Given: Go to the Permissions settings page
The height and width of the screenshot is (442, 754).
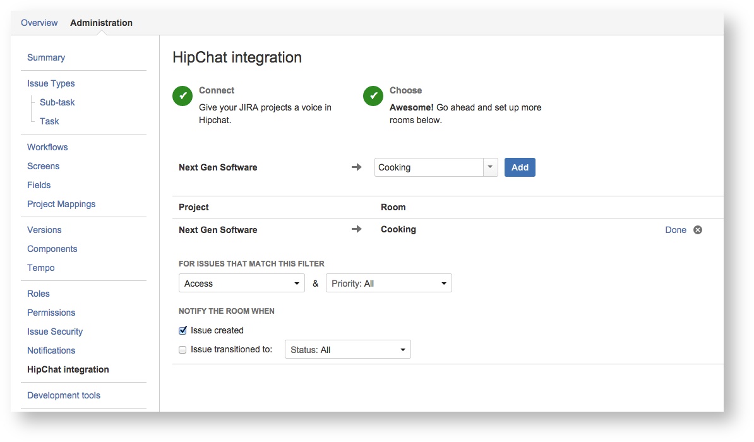Looking at the screenshot, I should (51, 313).
